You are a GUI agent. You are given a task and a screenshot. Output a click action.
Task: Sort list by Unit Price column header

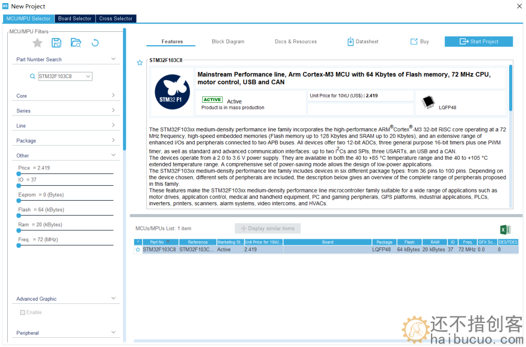coord(264,242)
